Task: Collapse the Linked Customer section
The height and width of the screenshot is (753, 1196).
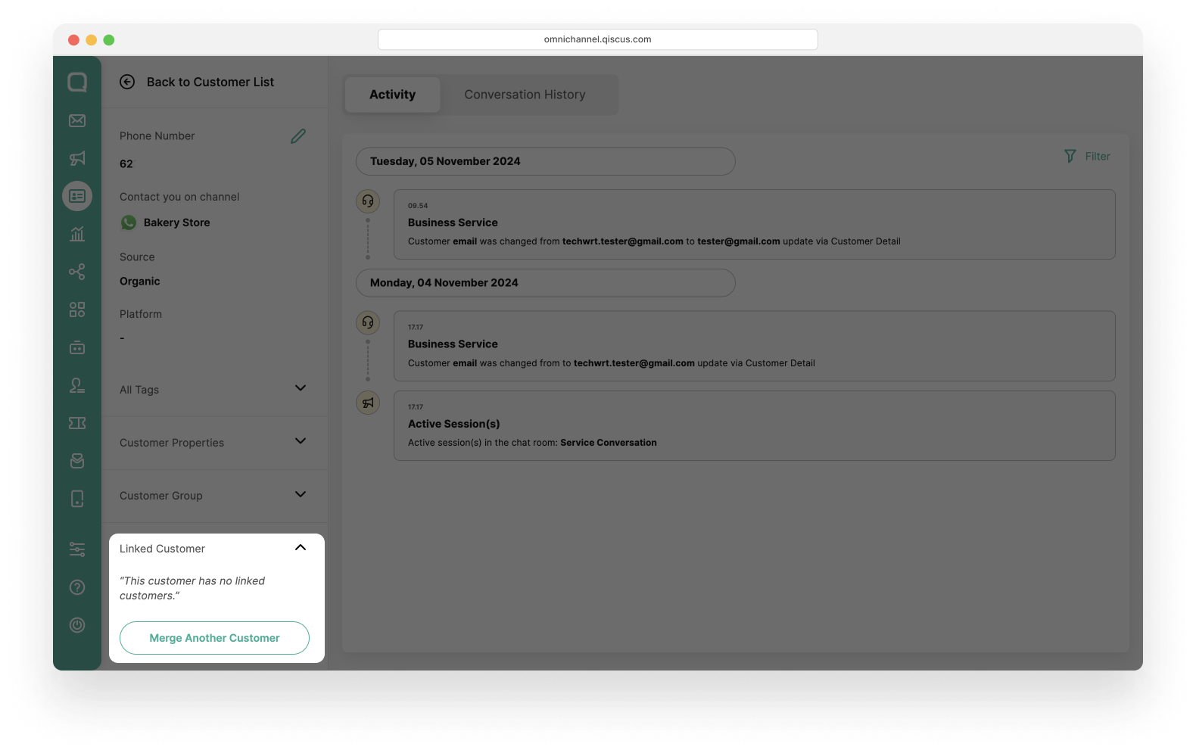Action: pyautogui.click(x=301, y=547)
